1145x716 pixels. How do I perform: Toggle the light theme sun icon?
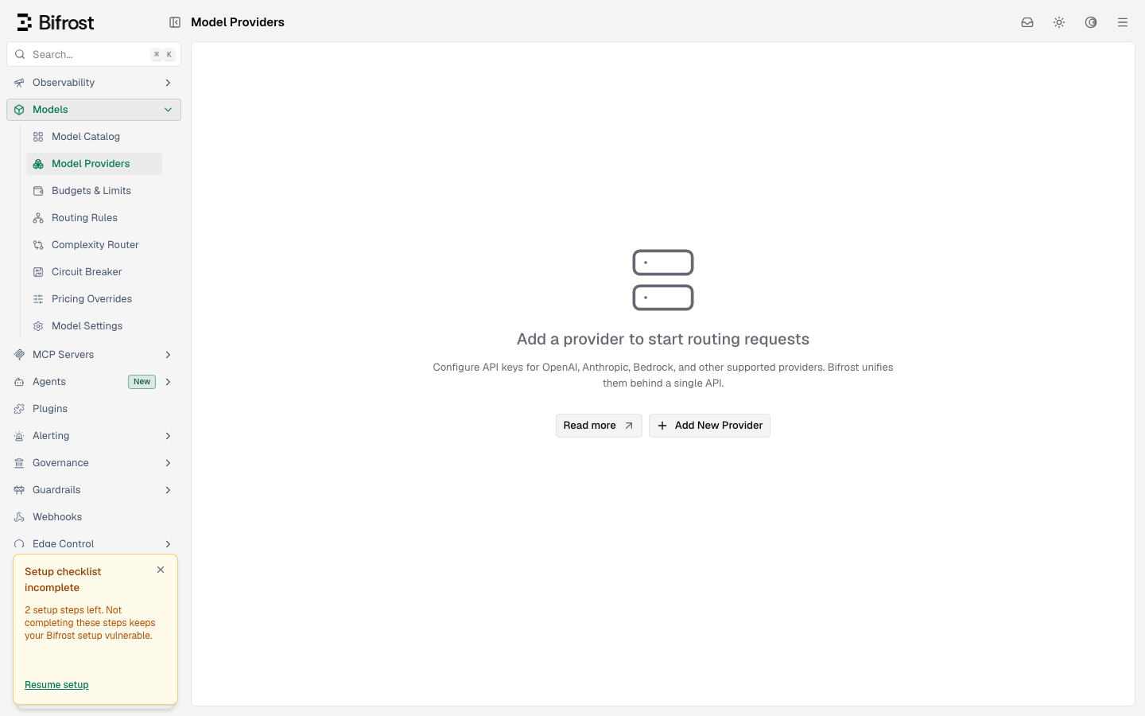click(1059, 22)
